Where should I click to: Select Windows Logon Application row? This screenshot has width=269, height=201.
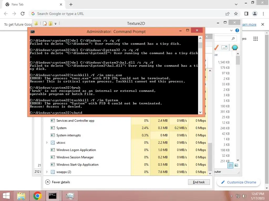126,150
